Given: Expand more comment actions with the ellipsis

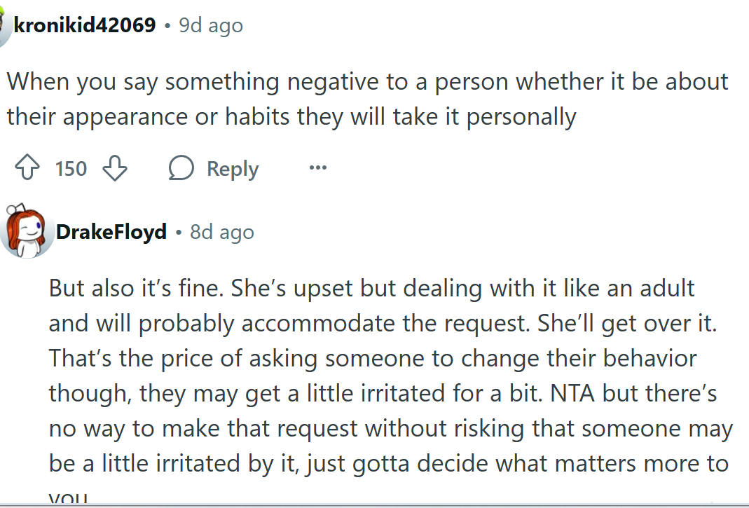Looking at the screenshot, I should (x=317, y=168).
